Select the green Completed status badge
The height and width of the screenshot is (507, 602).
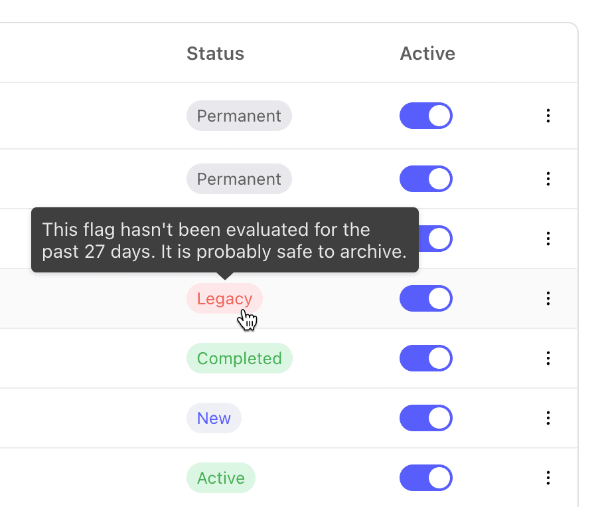(x=240, y=358)
